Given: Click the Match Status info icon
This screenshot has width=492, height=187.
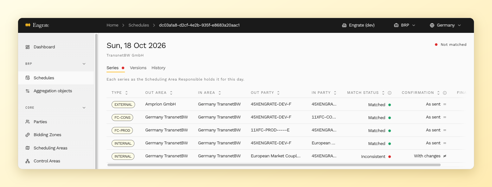Looking at the screenshot, I should (390, 93).
